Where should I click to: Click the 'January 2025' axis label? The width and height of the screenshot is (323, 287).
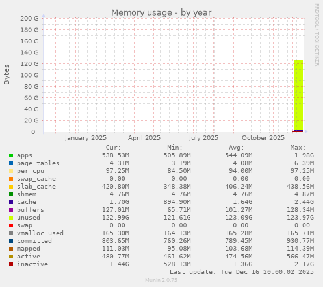86,138
